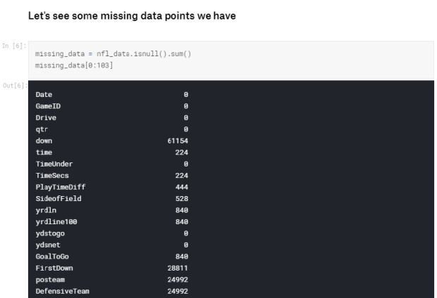Screen dimensions: 437x298
Task: Click the In [6] cell prompt label
Action: tap(14, 46)
